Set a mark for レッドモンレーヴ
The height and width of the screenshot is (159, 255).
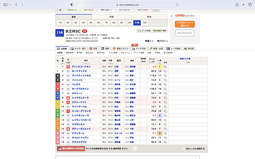(x=68, y=116)
